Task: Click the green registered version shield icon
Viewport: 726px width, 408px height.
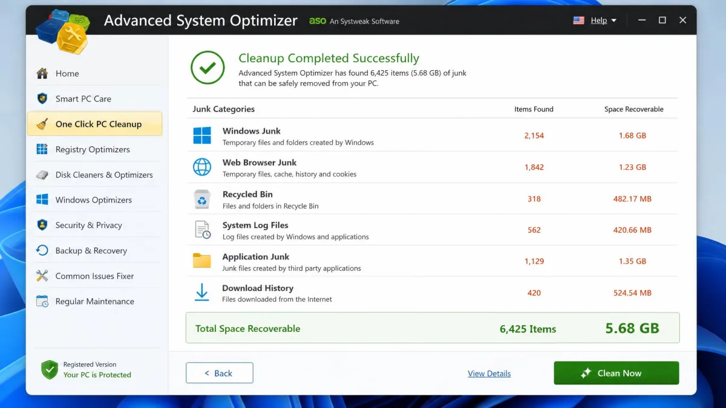Action: click(x=50, y=369)
